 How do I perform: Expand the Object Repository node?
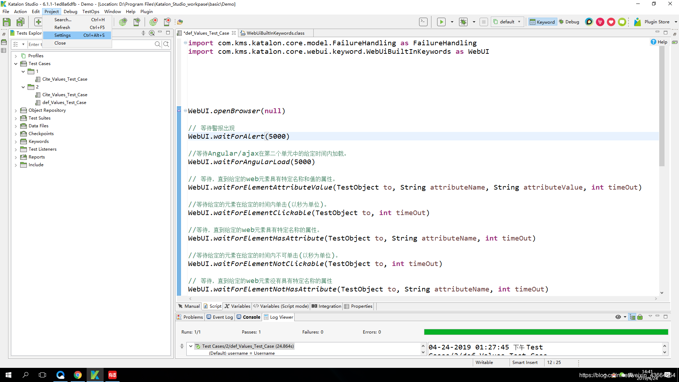16,110
